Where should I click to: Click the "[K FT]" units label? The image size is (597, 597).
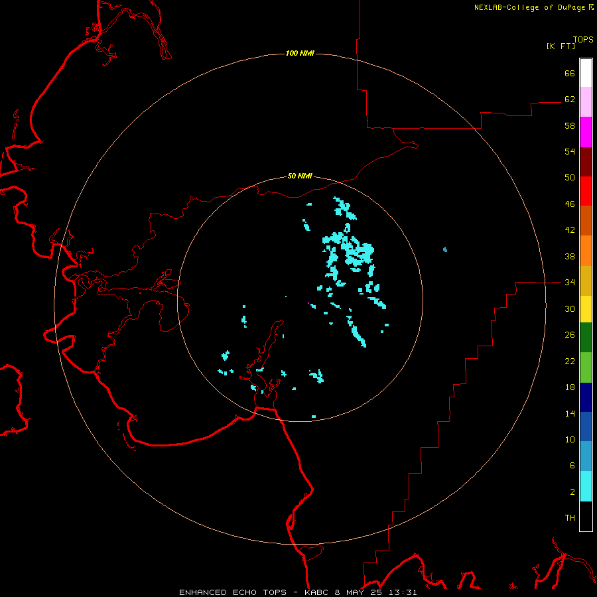(561, 46)
